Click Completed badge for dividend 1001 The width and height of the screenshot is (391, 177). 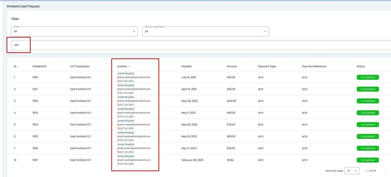click(368, 89)
